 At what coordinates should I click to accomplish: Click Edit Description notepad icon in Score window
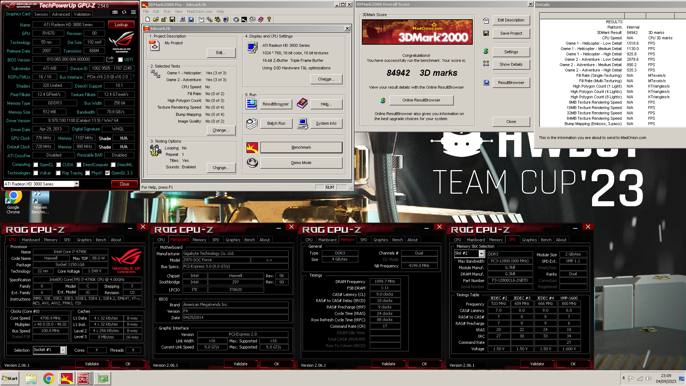tap(486, 21)
